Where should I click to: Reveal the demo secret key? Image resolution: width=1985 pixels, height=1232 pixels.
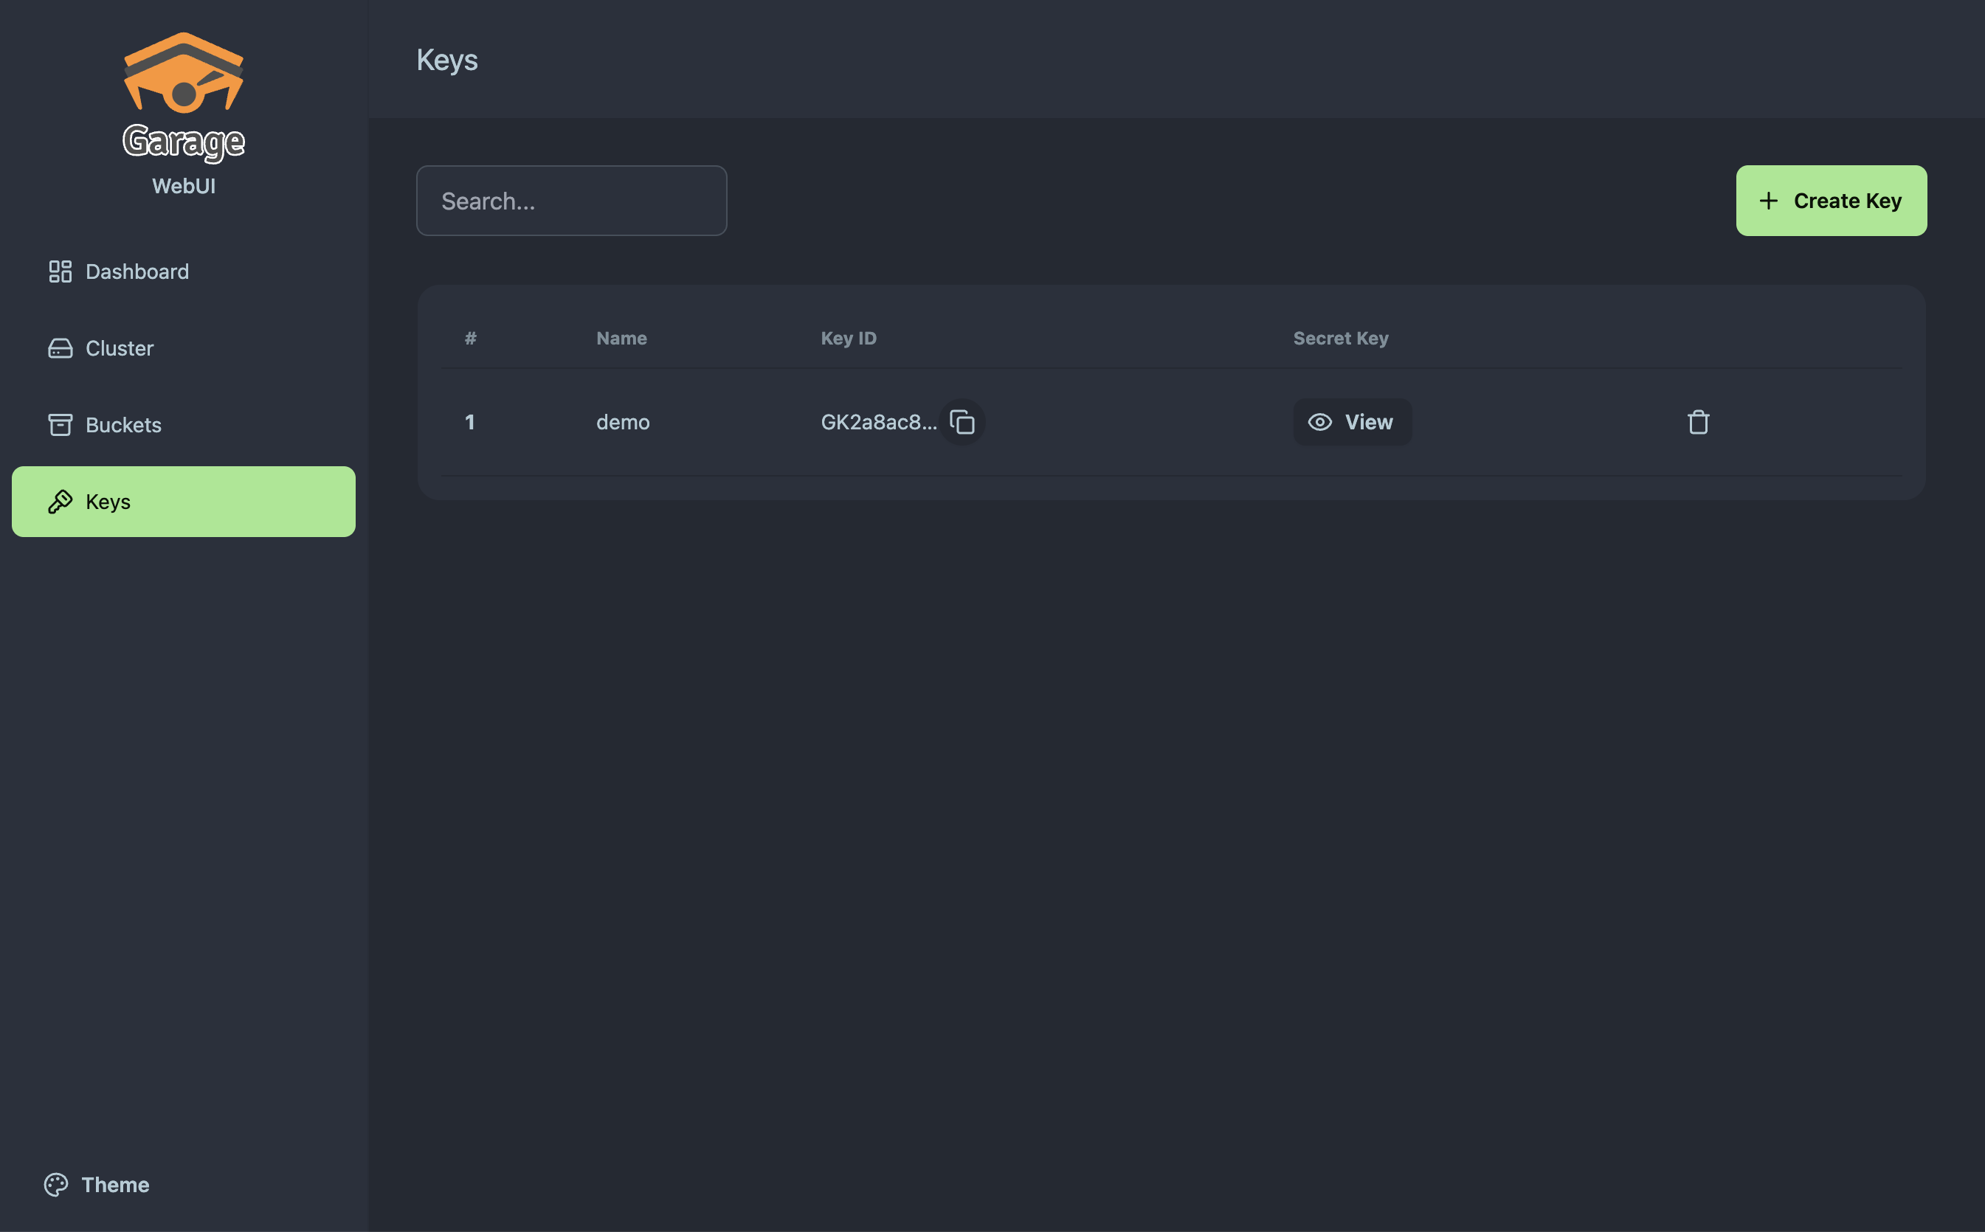pyautogui.click(x=1351, y=422)
